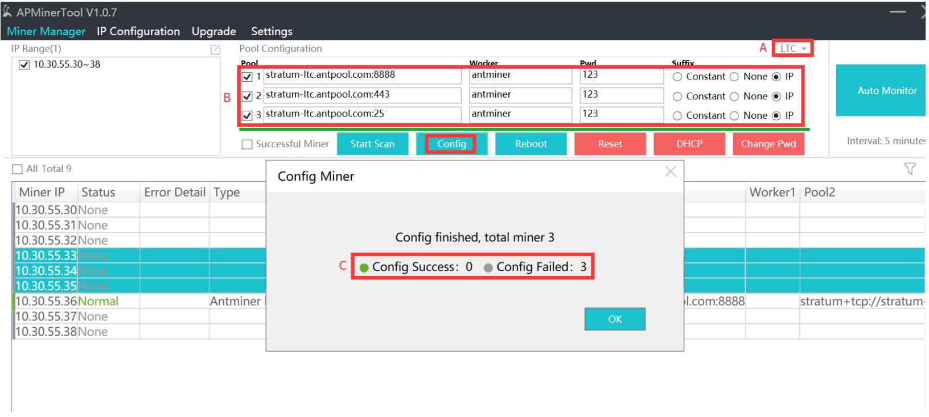
Task: Open the Settings tab
Action: [272, 31]
